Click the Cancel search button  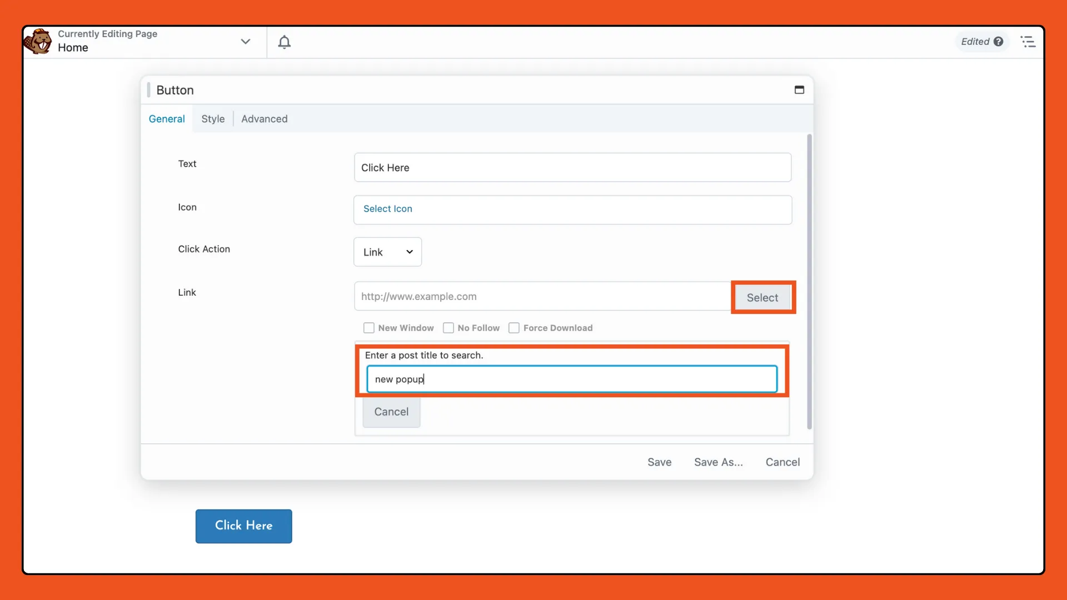click(391, 411)
